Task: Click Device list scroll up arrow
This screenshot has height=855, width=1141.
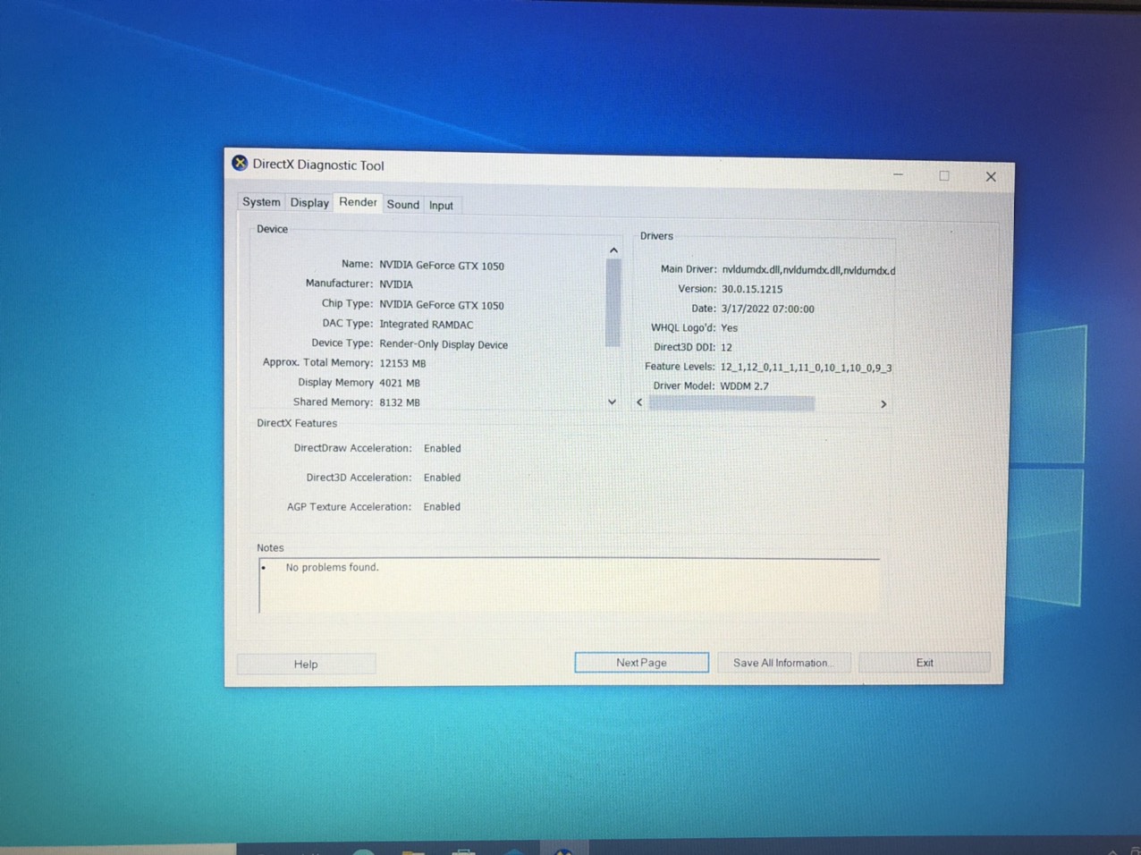Action: click(613, 250)
